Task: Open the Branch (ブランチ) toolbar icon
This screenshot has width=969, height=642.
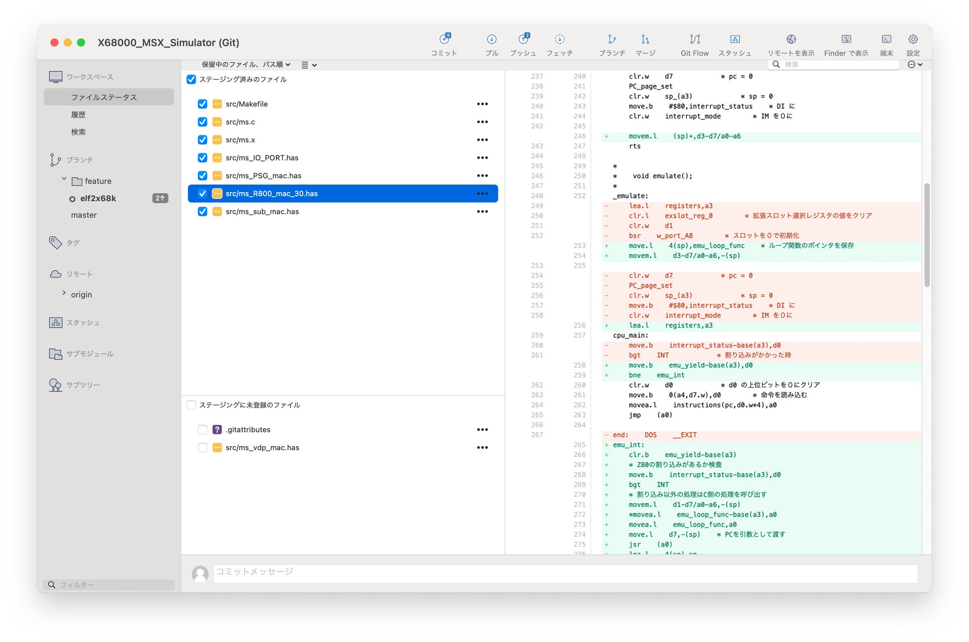Action: (612, 39)
